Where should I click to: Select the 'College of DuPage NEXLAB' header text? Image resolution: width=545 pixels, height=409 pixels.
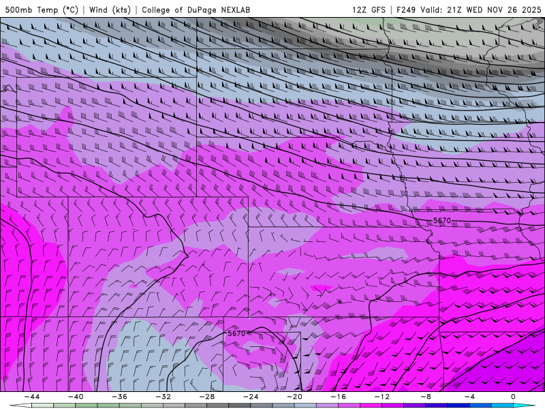pos(196,10)
